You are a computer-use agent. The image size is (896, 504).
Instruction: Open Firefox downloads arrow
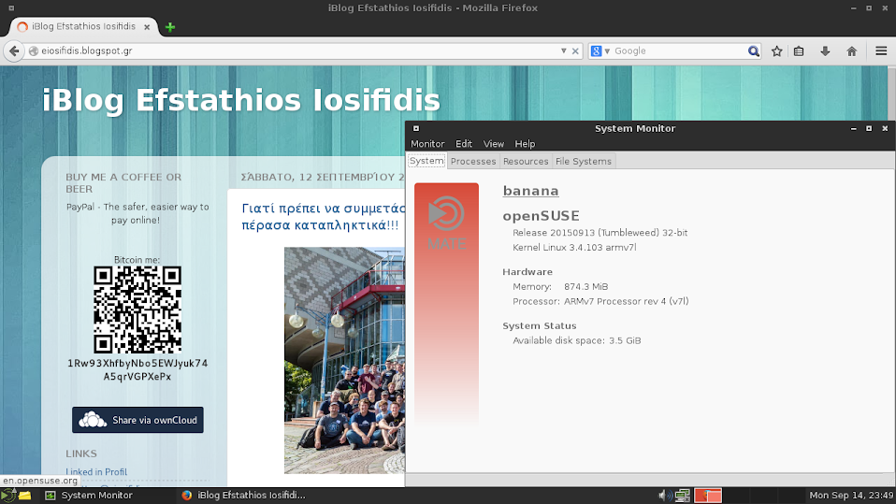825,50
